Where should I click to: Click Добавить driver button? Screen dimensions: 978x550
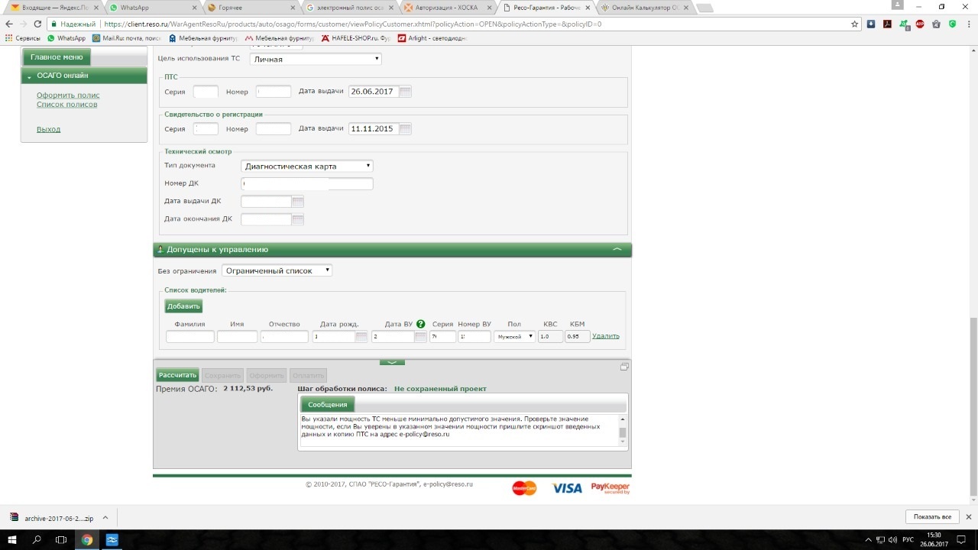click(x=183, y=306)
